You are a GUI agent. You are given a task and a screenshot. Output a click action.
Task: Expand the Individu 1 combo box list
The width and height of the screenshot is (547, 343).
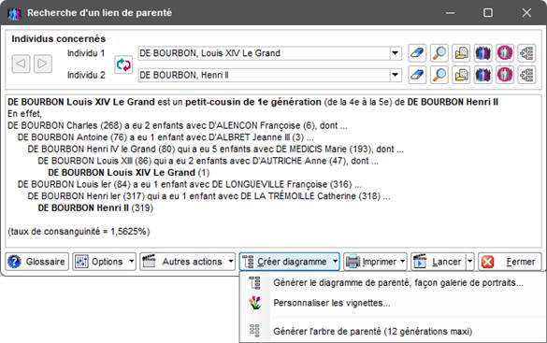coord(395,53)
